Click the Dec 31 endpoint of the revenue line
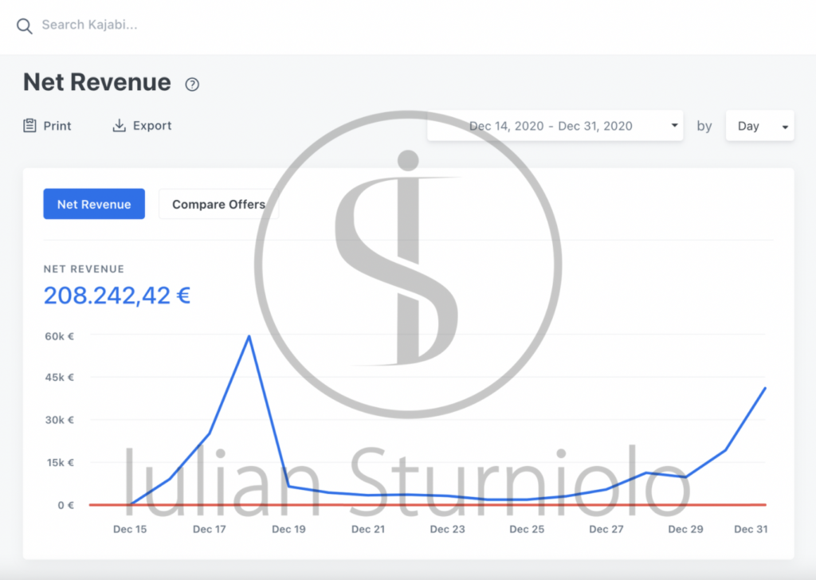 pos(765,388)
